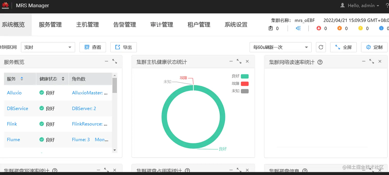This screenshot has height=175, width=389.
Task: Select the 审计管理 tab
Action: pyautogui.click(x=162, y=25)
